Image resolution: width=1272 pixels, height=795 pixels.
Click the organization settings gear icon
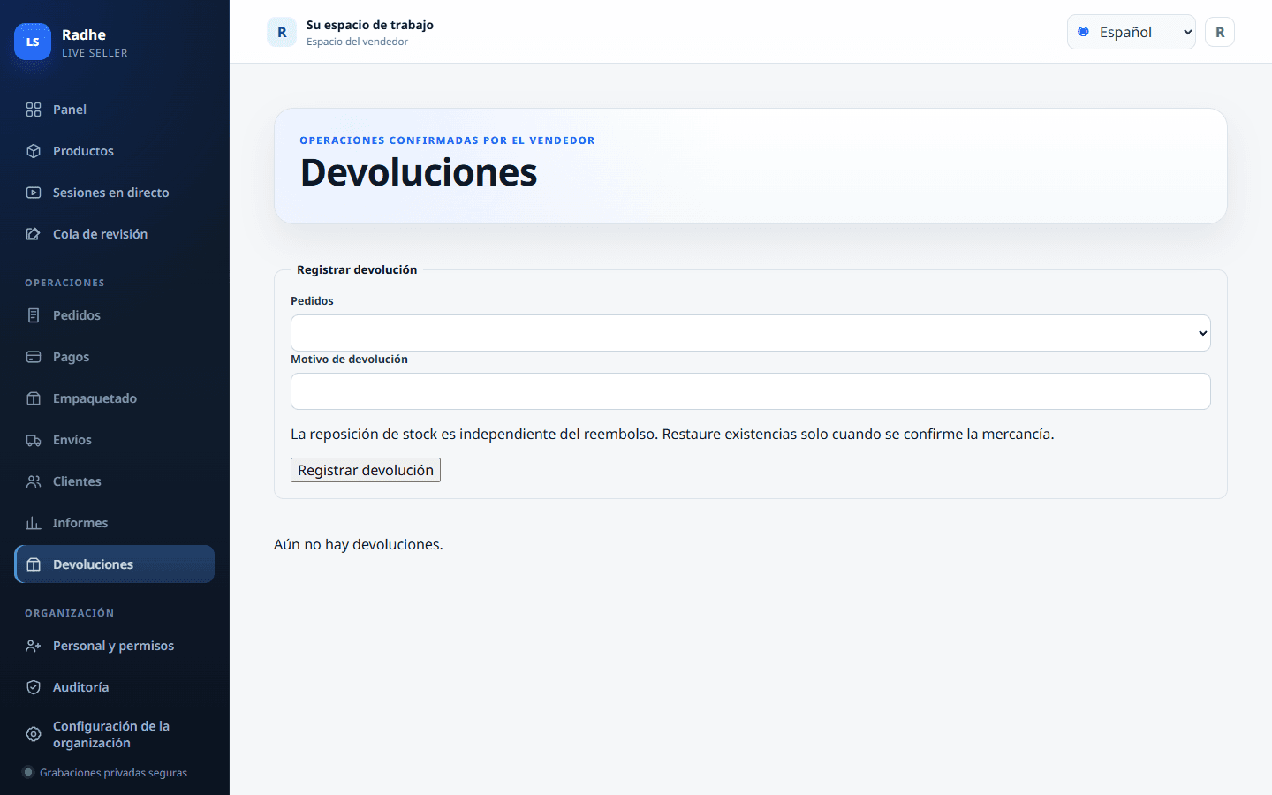pos(34,734)
